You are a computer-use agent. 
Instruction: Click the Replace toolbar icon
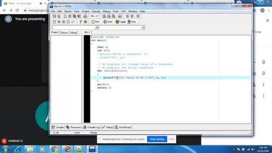pyautogui.click(x=109, y=16)
